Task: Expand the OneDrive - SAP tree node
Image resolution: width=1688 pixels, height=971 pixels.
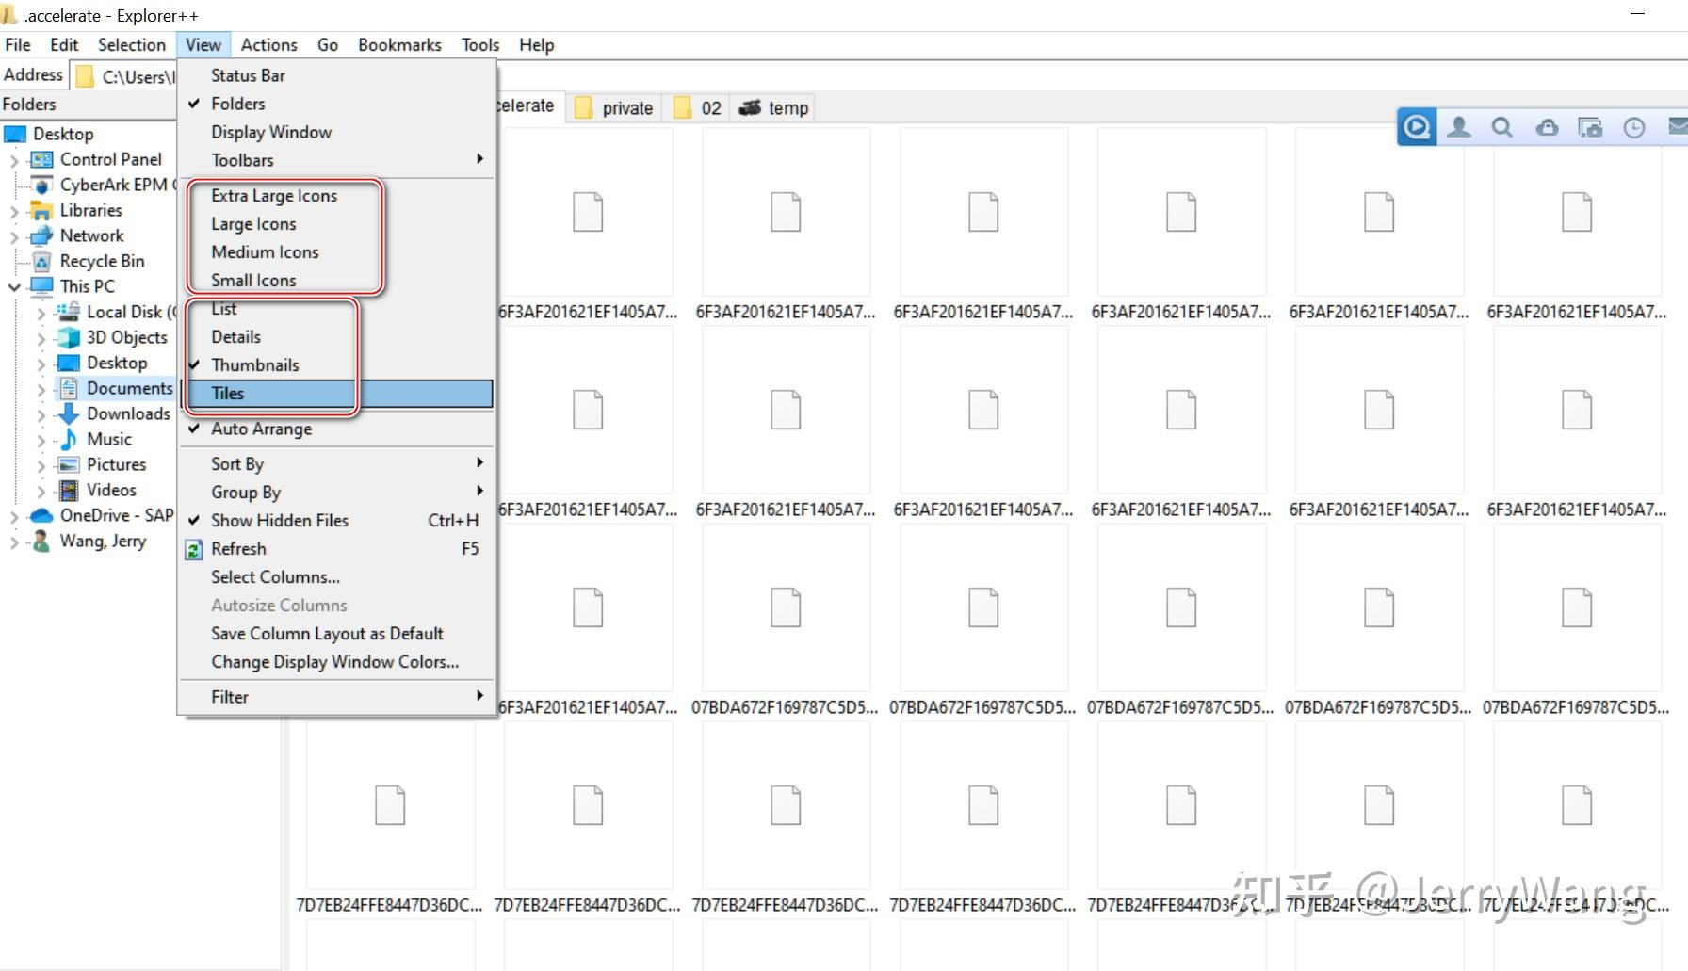Action: pyautogui.click(x=14, y=516)
